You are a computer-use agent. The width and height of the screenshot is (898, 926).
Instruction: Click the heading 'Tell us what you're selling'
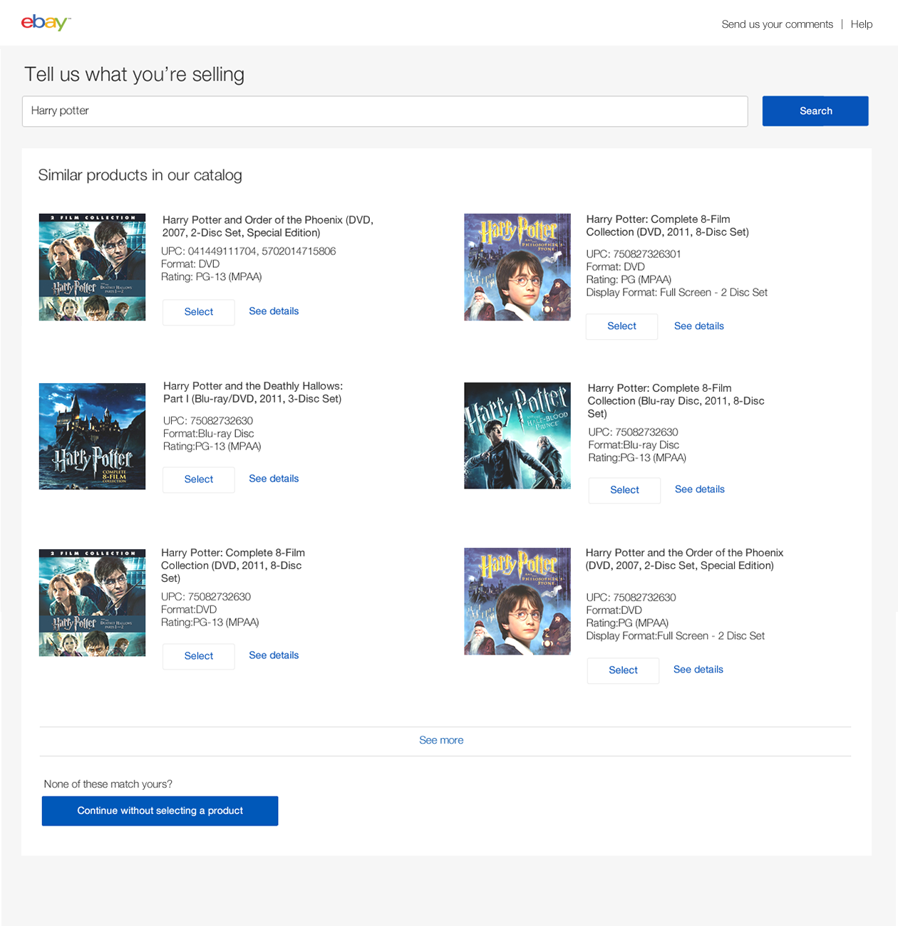[134, 75]
